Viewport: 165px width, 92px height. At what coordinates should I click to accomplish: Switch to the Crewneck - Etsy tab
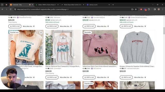pyautogui.click(x=22, y=5)
